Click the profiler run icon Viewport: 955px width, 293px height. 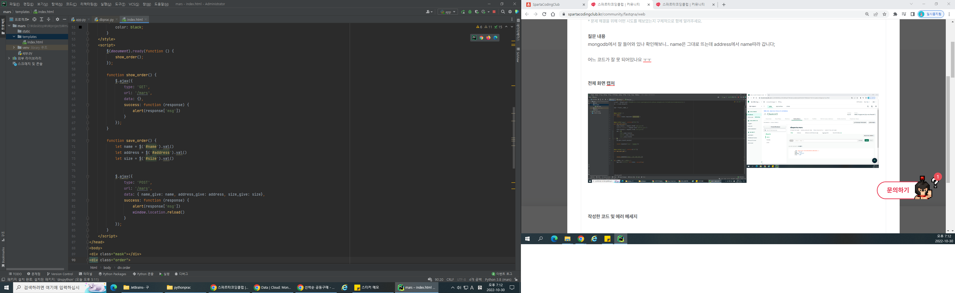point(483,12)
